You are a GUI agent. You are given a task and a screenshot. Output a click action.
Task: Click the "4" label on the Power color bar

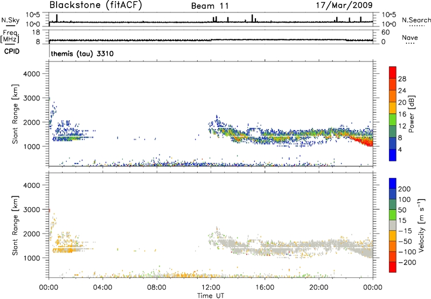click(x=400, y=149)
